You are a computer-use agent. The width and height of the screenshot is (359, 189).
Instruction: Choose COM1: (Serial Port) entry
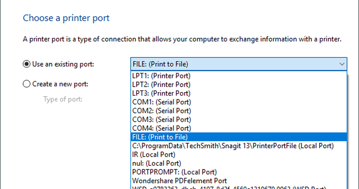(162, 102)
